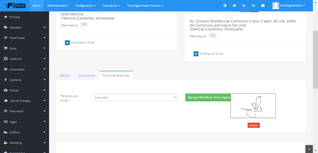The height and width of the screenshot is (153, 318).
Task: Click the Pickups car icon
Action: click(x=6, y=90)
